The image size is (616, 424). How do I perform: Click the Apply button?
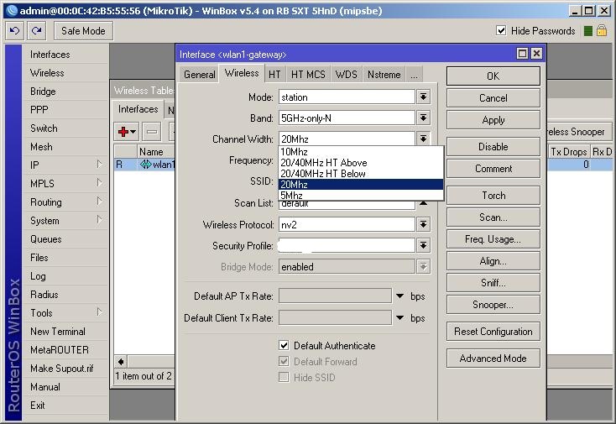tap(493, 120)
